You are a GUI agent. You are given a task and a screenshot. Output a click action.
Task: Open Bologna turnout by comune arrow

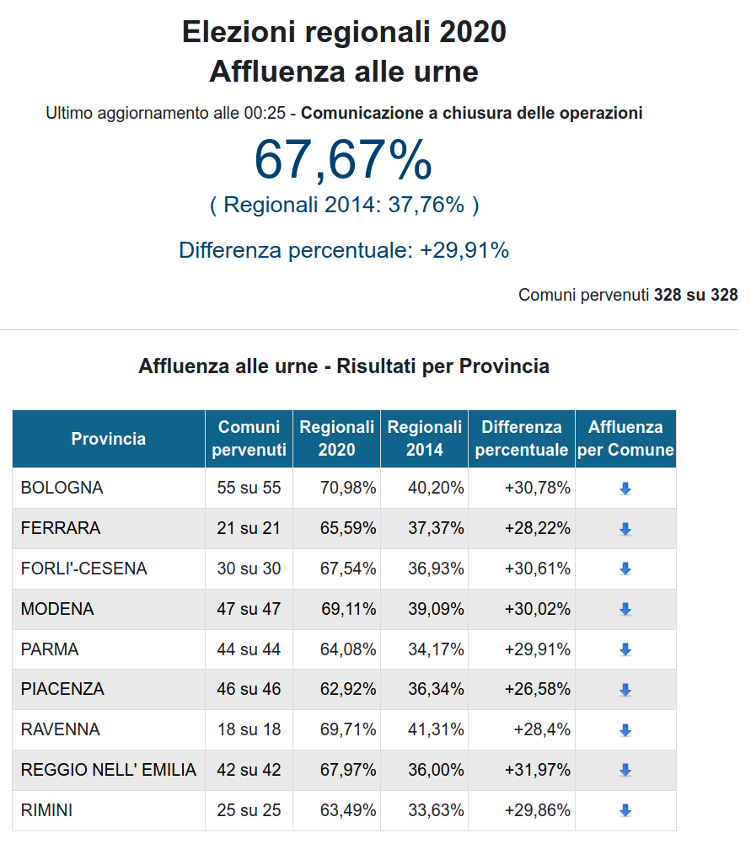coord(625,489)
